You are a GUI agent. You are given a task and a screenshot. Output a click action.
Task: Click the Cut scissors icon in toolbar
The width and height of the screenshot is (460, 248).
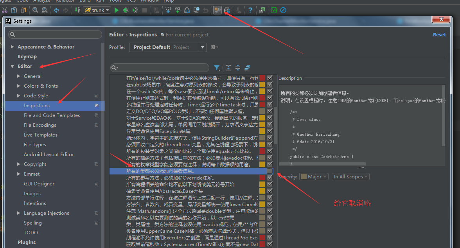(x=5, y=10)
